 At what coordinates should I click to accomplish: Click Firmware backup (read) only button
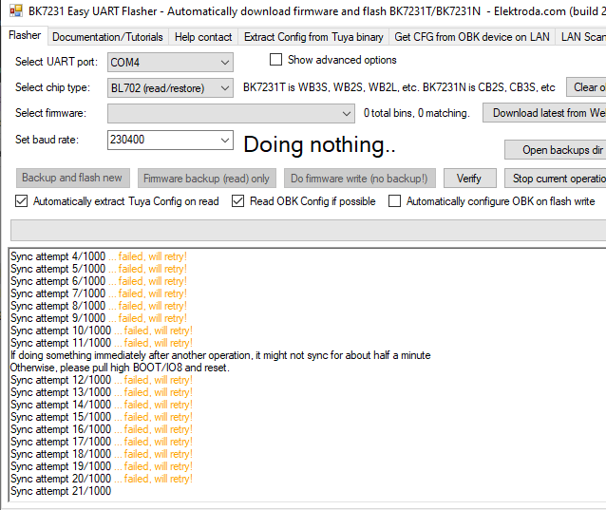coord(207,179)
